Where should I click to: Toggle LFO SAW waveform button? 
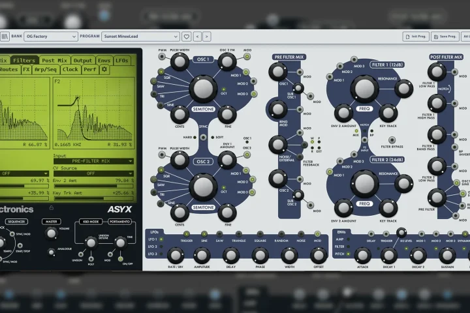pos(219,234)
